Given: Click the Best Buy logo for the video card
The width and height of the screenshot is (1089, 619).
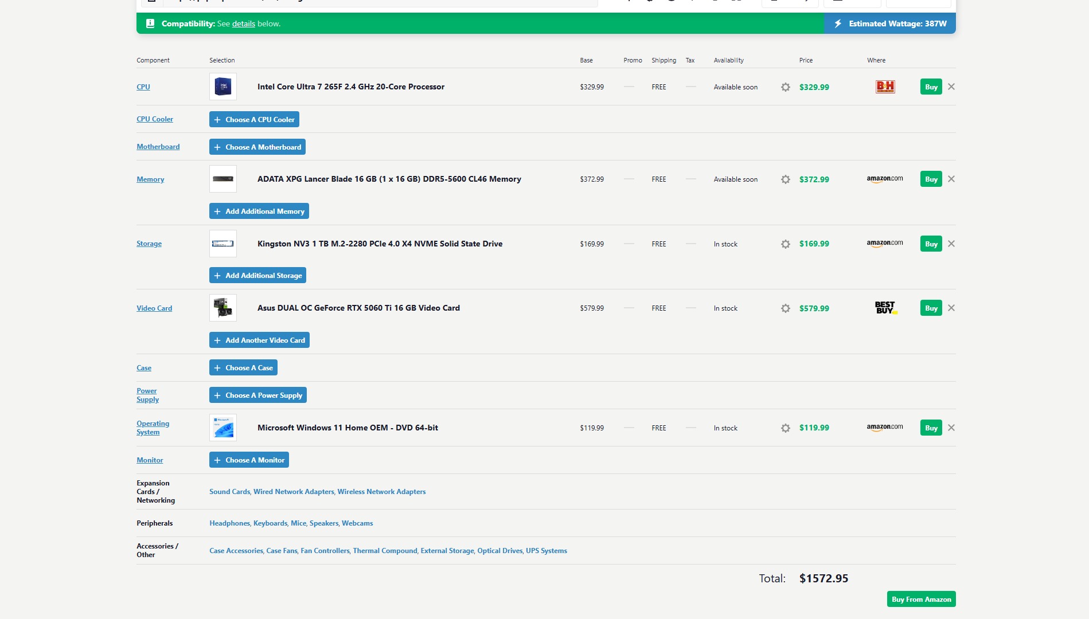Looking at the screenshot, I should point(885,308).
